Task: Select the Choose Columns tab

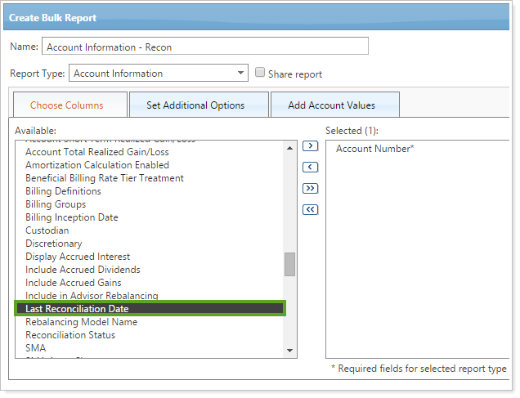Action: pos(67,105)
